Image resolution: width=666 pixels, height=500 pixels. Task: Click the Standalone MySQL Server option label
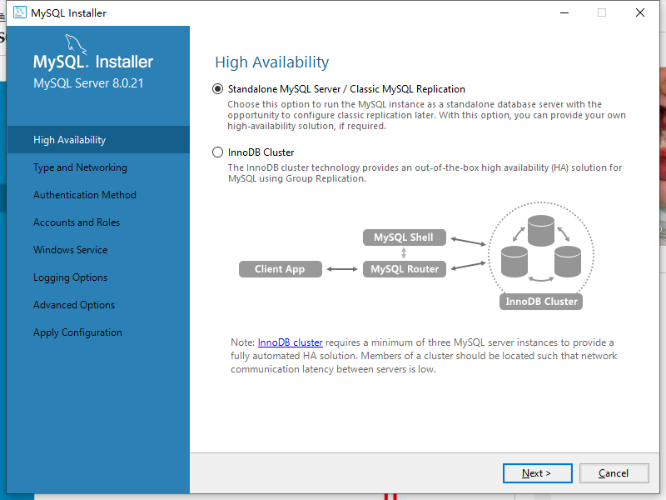click(x=346, y=89)
